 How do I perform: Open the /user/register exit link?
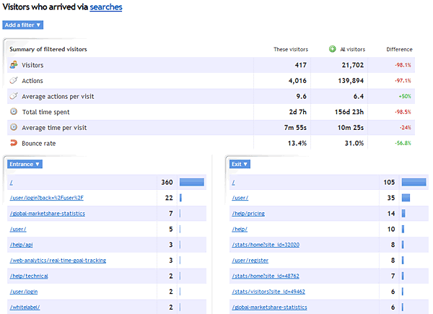(250, 260)
